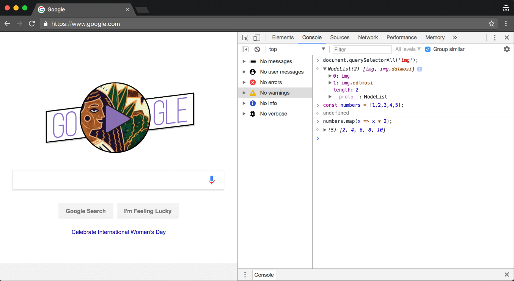Screen dimensions: 514x281
Task: Close the Google browser tab
Action: point(127,9)
